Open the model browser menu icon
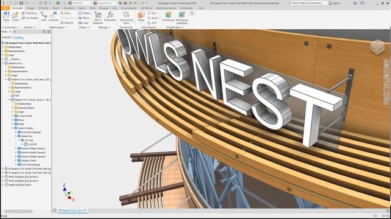This screenshot has width=391, height=219. [49, 32]
